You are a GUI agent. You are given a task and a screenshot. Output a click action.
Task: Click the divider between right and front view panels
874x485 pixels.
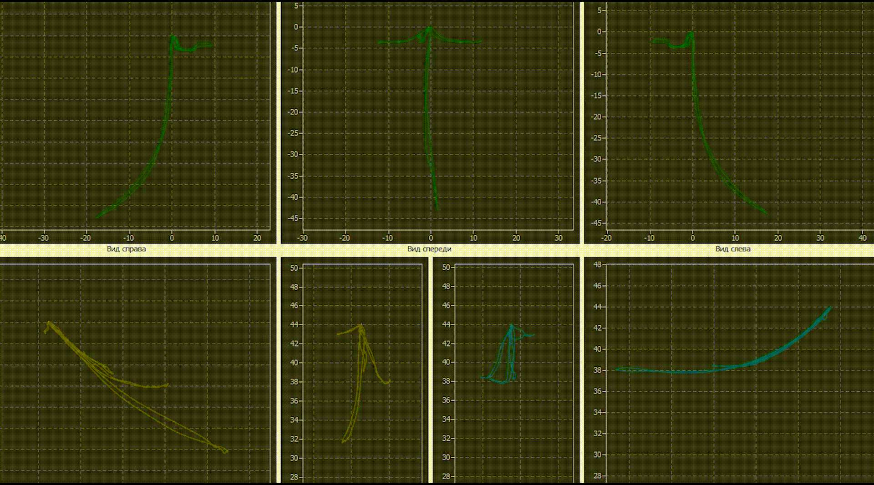(279, 123)
